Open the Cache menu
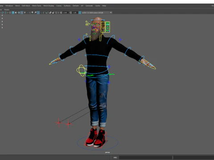 tap(98, 6)
